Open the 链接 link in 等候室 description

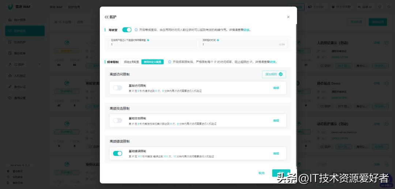(247, 30)
